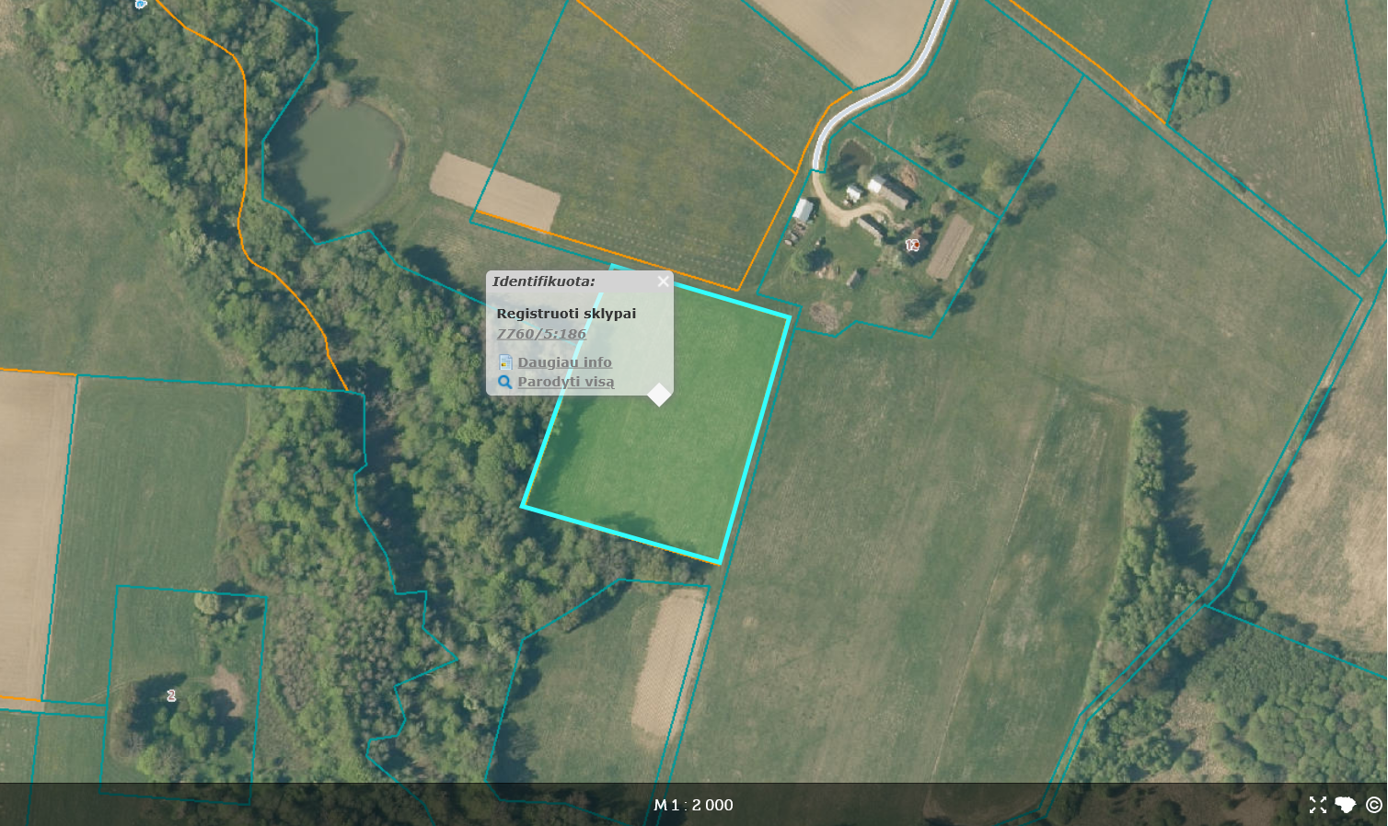1388x826 pixels.
Task: Click the Registruoti sklypai heading
Action: click(566, 314)
